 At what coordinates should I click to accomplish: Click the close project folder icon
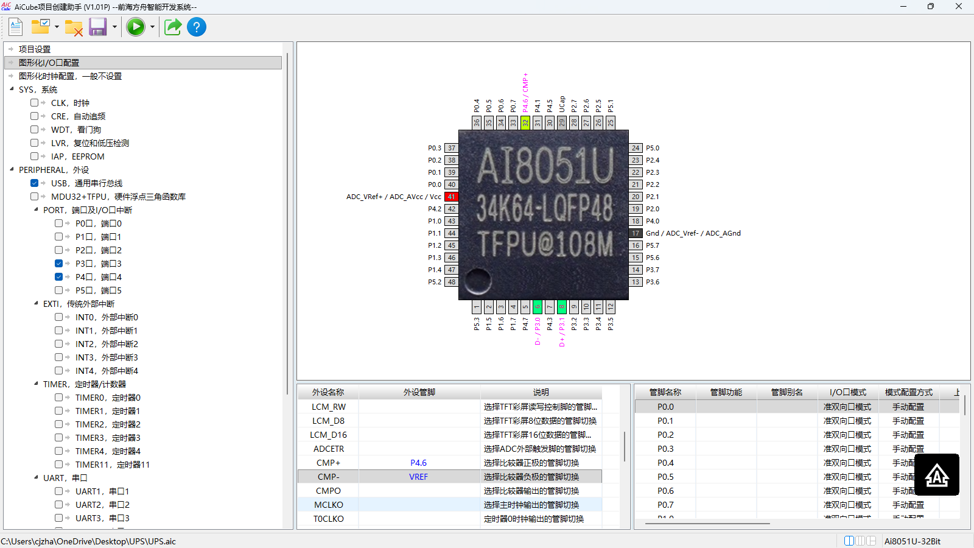(x=74, y=27)
